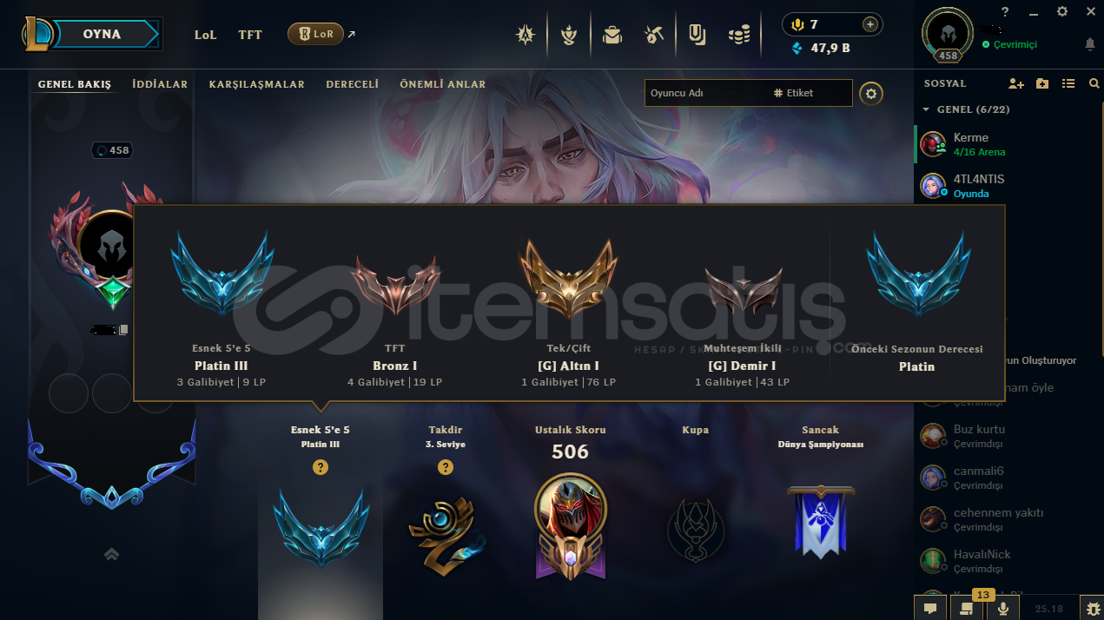Click plus button to purchase RP
The width and height of the screenshot is (1104, 620).
pyautogui.click(x=869, y=24)
